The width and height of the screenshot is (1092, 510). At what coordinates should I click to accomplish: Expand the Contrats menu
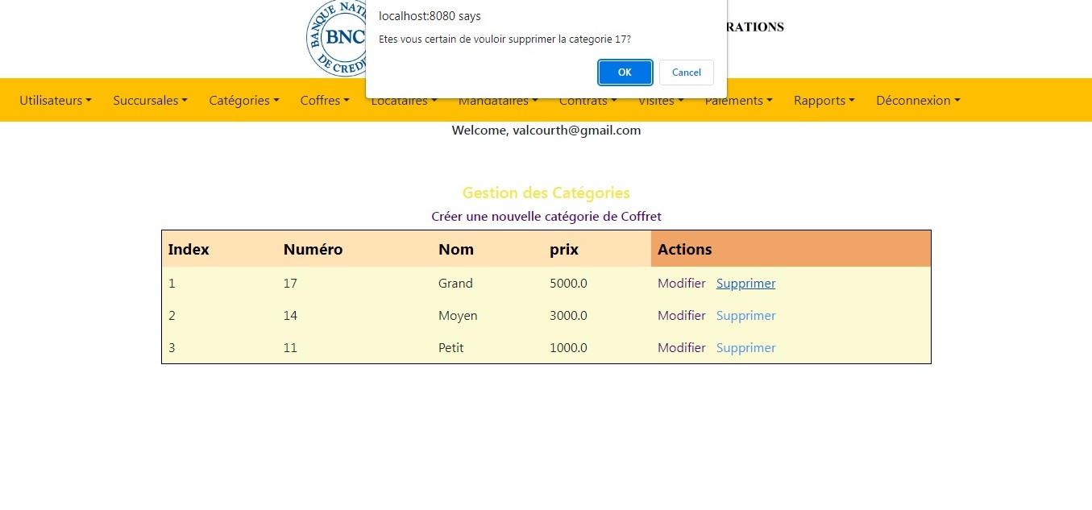coord(588,102)
